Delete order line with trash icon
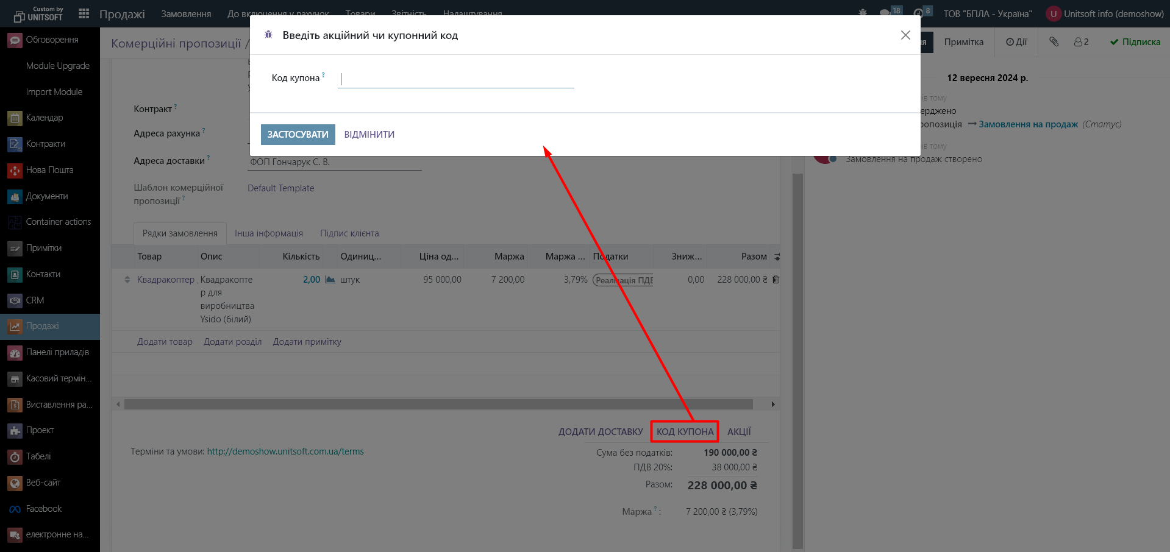This screenshot has width=1170, height=552. (776, 280)
